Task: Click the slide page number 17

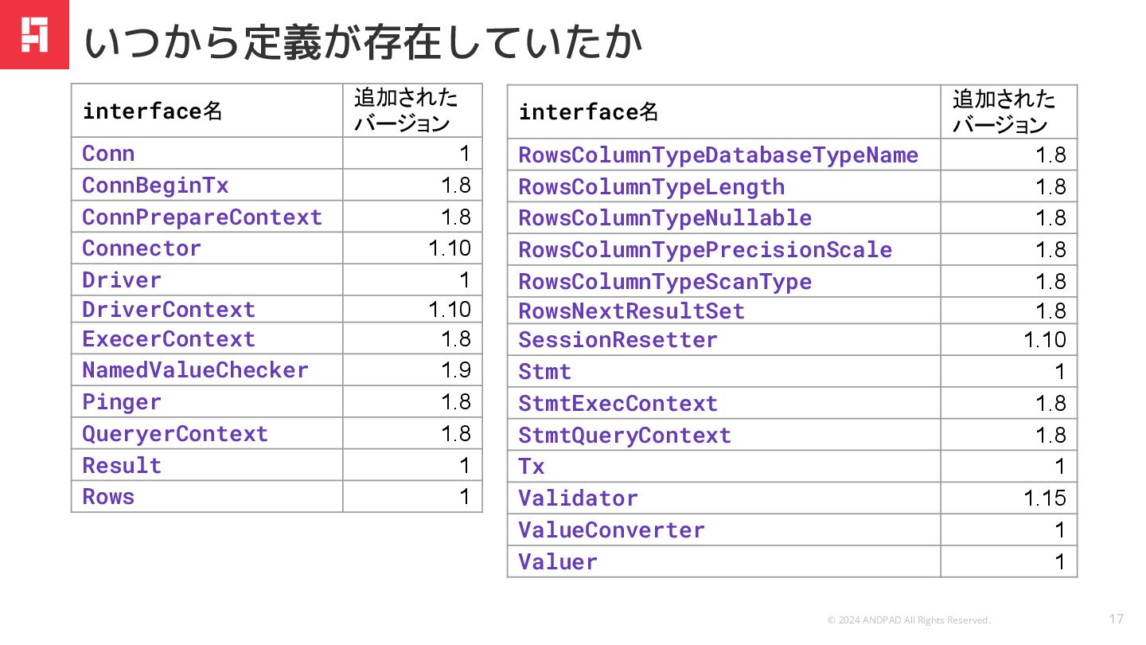Action: tap(1117, 619)
